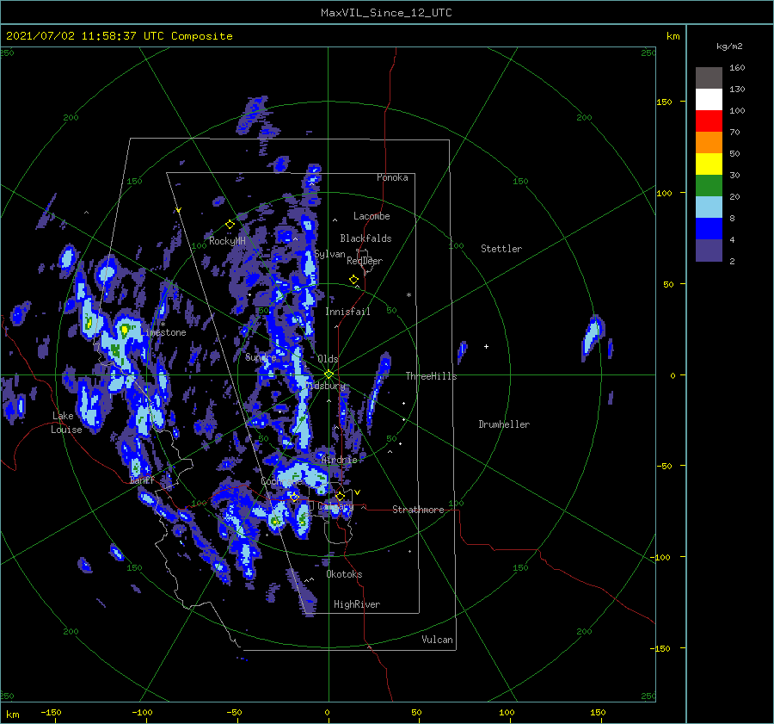This screenshot has height=724, width=774.
Task: Select the orange 50-70 legend swatch
Action: coord(709,142)
